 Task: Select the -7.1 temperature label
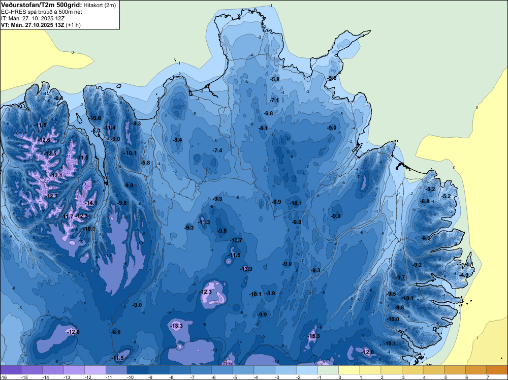274,100
